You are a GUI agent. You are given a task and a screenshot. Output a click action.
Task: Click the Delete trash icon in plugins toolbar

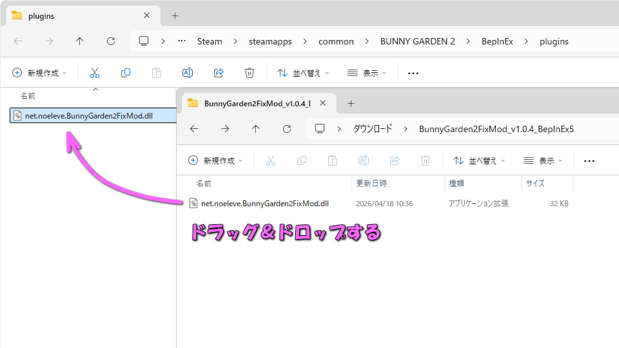250,73
